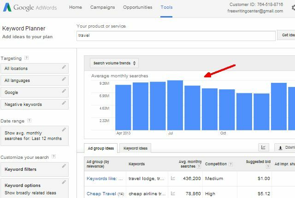Select the All locations targeting box
The width and height of the screenshot is (295, 198).
(35, 69)
